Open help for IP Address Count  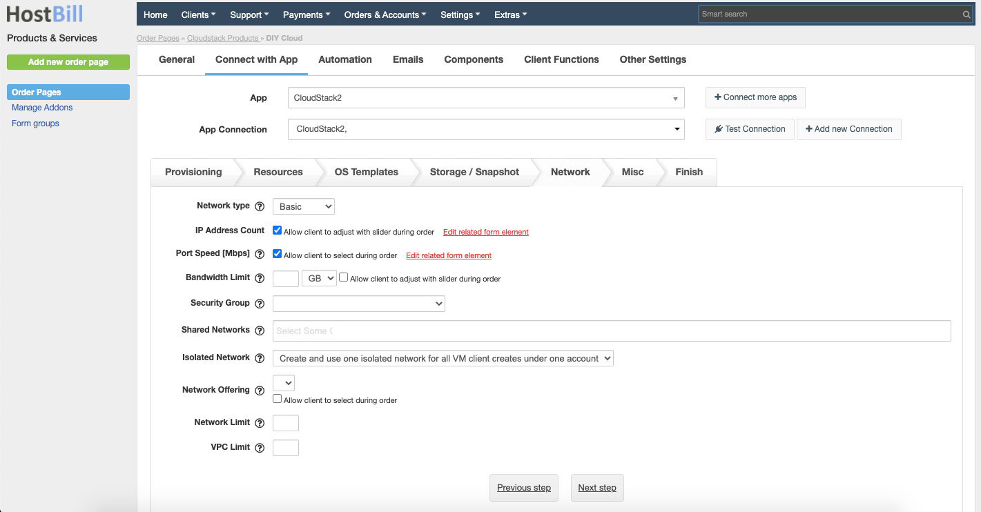click(260, 230)
